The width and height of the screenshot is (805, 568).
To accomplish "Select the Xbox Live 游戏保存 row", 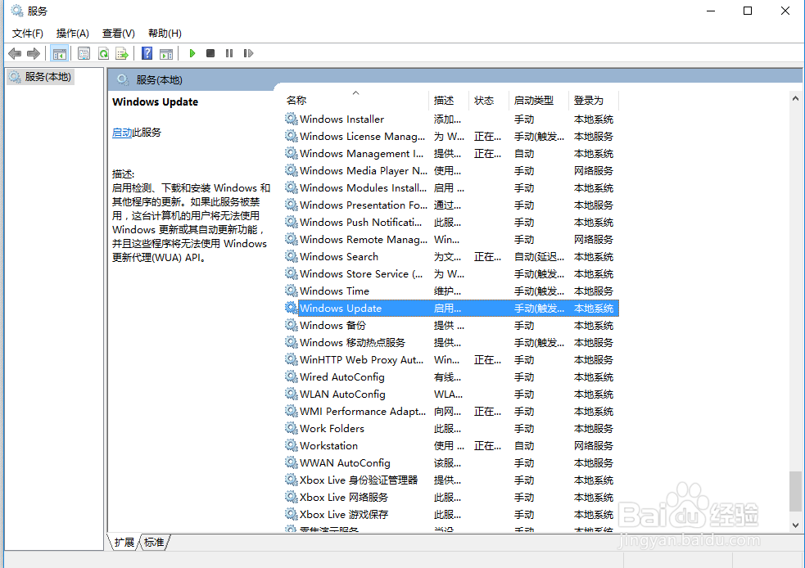I will click(x=451, y=515).
